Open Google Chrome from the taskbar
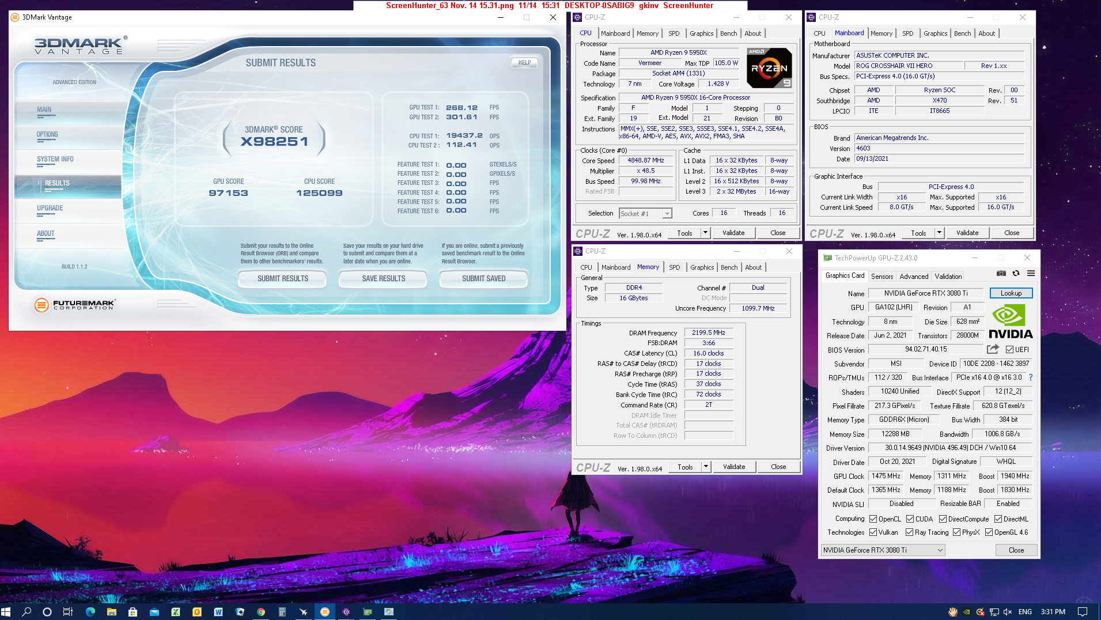Image resolution: width=1101 pixels, height=620 pixels. click(x=261, y=612)
